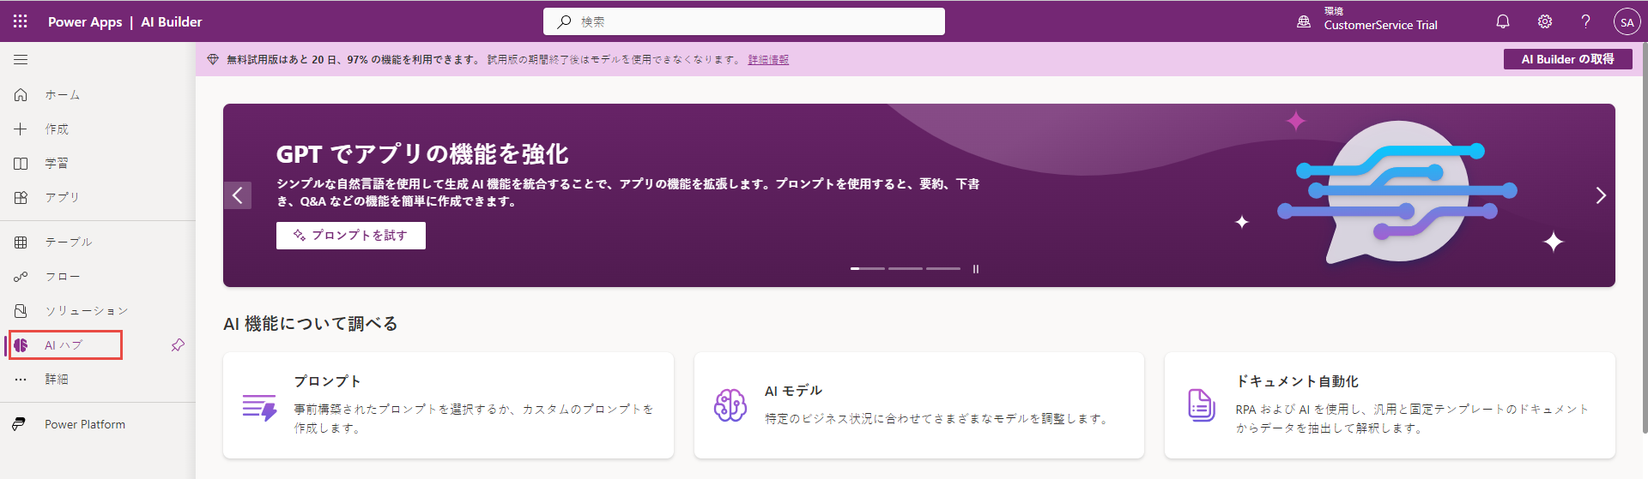
Task: Click the AI Builder label in the header
Action: pos(172,22)
